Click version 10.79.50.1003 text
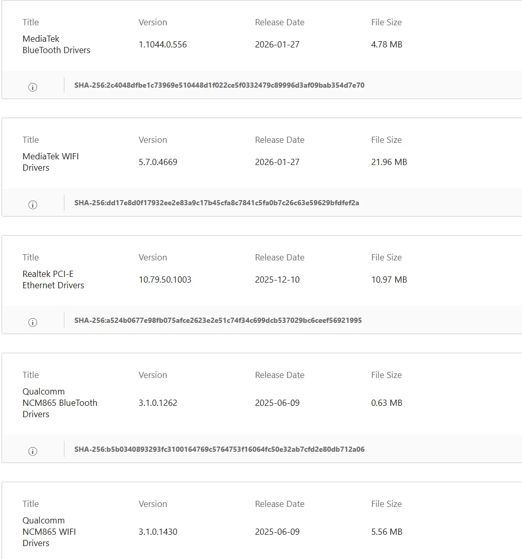The width and height of the screenshot is (522, 559). [x=165, y=280]
